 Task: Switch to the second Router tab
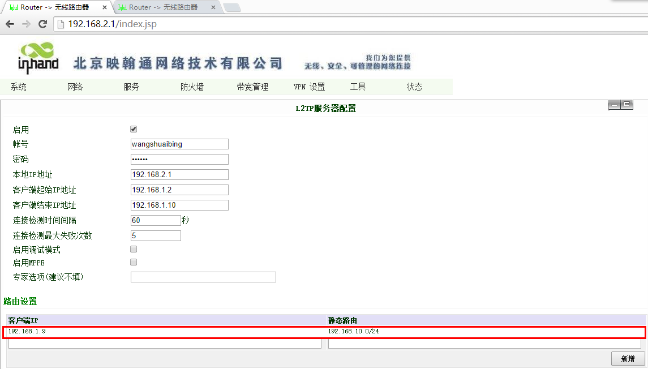(x=163, y=7)
